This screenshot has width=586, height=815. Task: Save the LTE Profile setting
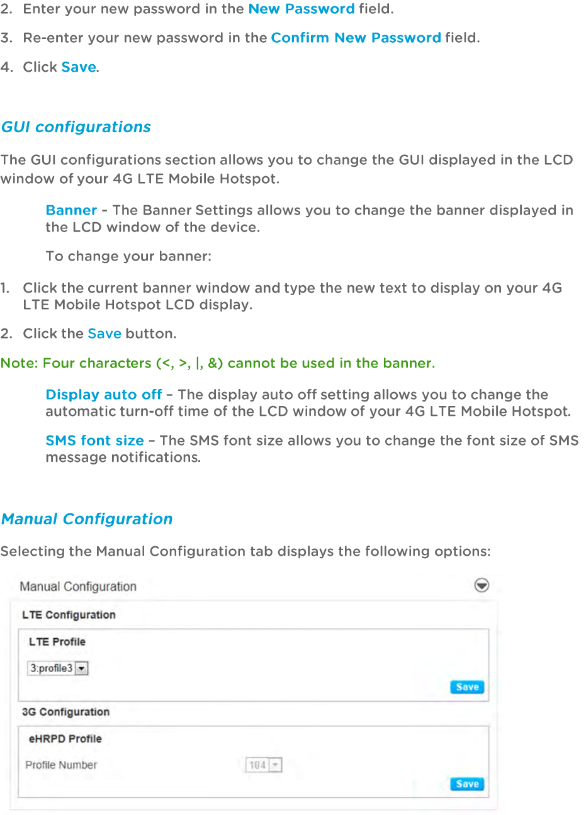(x=467, y=687)
